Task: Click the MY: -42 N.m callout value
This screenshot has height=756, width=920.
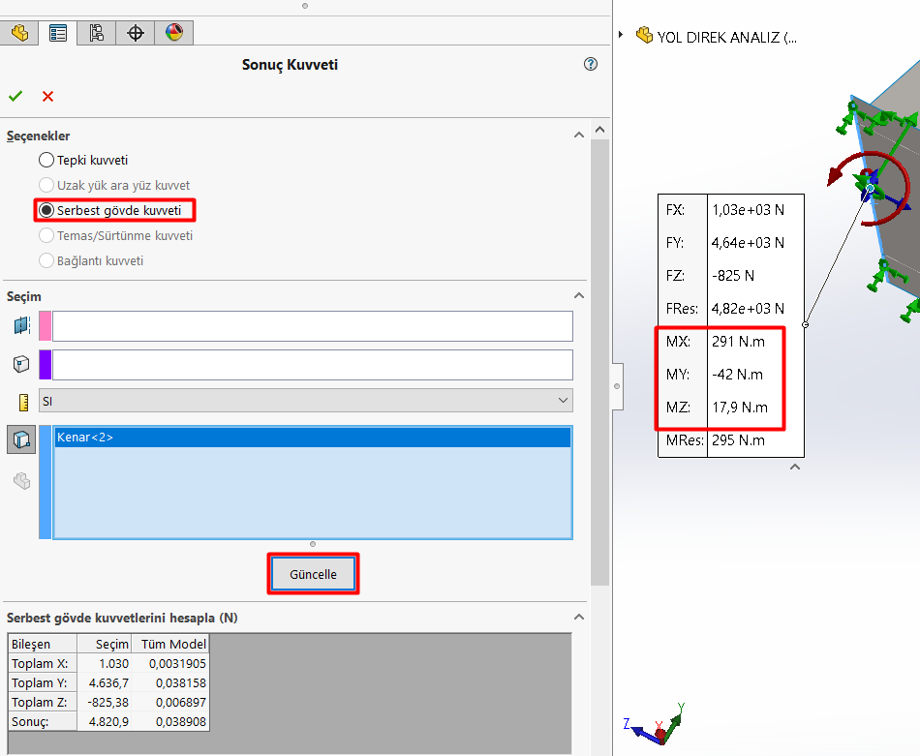Action: (x=738, y=375)
